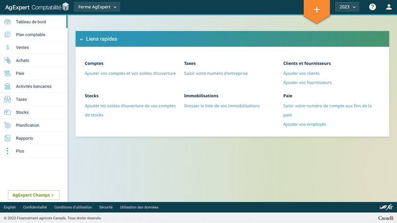Open Utilisation des données footer link
The image size is (397, 223).
click(139, 207)
